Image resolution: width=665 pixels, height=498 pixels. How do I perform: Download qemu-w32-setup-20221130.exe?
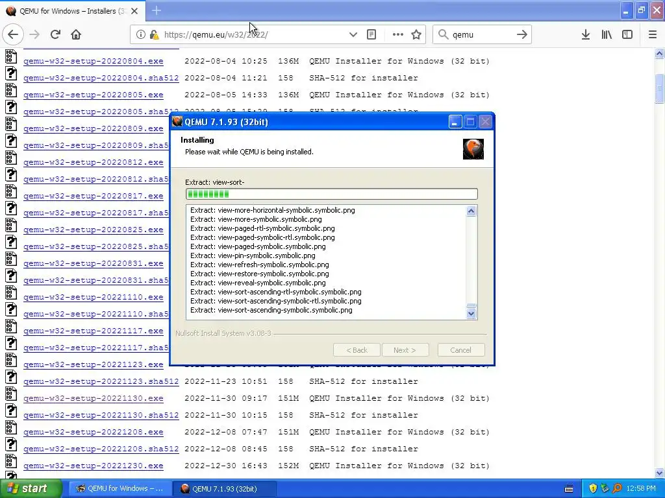coord(94,399)
